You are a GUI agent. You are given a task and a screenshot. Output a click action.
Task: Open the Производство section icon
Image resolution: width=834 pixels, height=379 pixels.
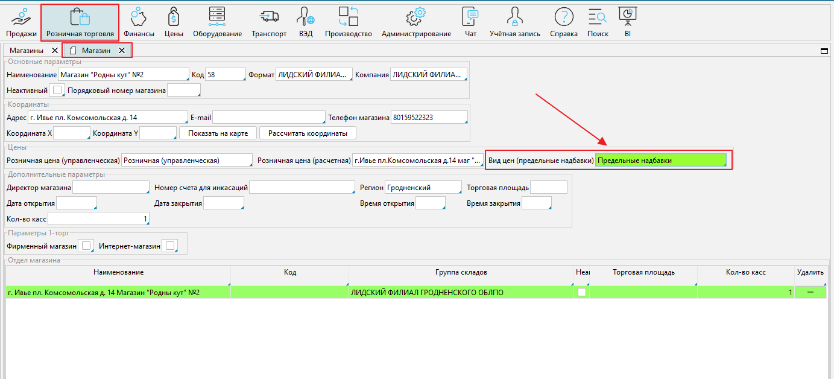(x=348, y=17)
